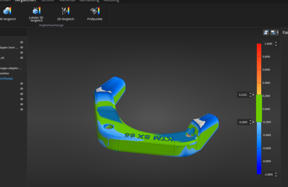The image size is (288, 187).
Task: Decrease the 1.0000 scale maximum with down arrow
Action: tap(276, 45)
